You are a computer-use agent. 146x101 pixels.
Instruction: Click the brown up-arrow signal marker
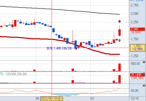[x=119, y=40]
